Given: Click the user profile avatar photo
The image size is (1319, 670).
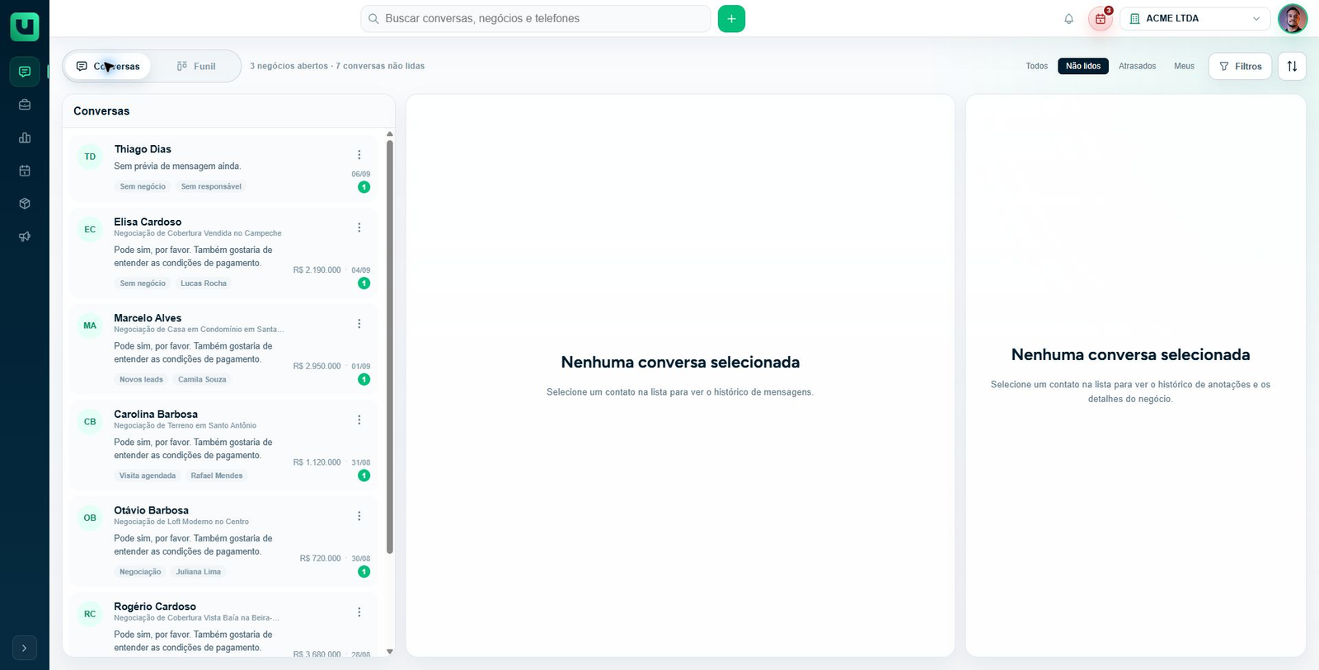Looking at the screenshot, I should (x=1293, y=19).
